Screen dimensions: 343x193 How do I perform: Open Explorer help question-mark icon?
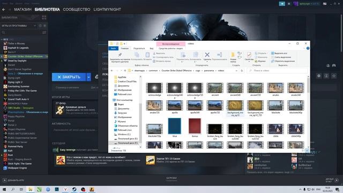[308, 48]
